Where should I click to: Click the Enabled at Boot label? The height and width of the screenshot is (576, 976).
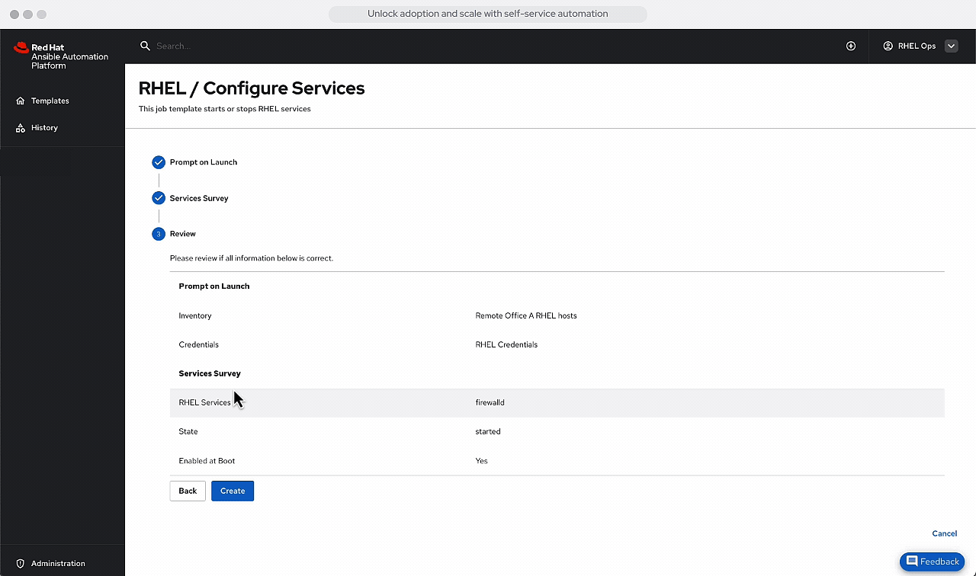click(207, 461)
